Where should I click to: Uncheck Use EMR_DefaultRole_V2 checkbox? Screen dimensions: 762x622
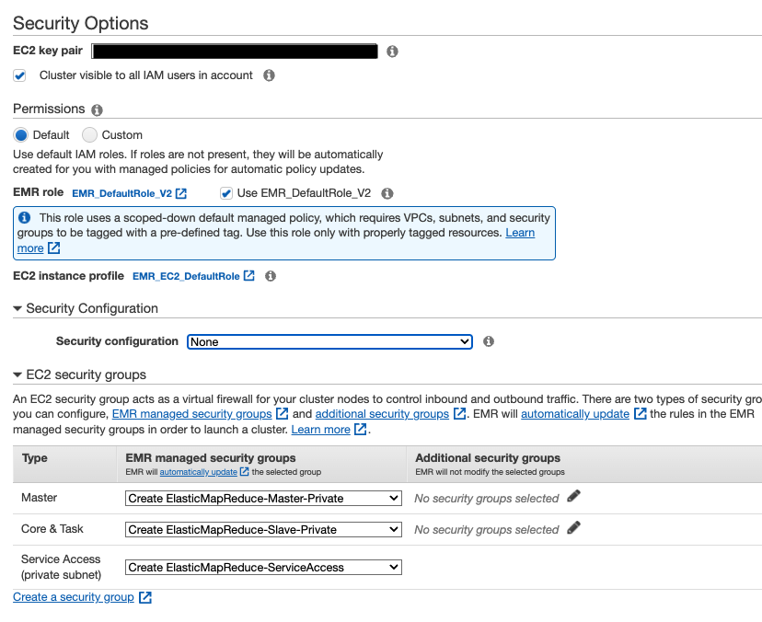point(226,193)
